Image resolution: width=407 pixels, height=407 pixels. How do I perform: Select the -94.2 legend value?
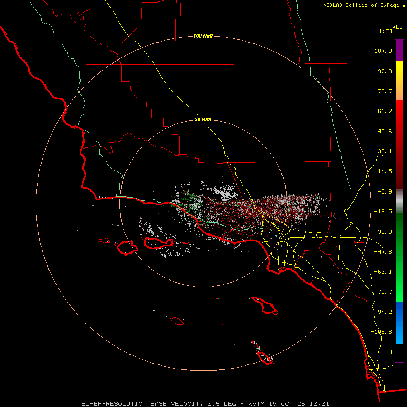pyautogui.click(x=383, y=312)
